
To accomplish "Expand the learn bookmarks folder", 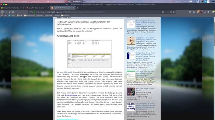I will pos(57,16).
